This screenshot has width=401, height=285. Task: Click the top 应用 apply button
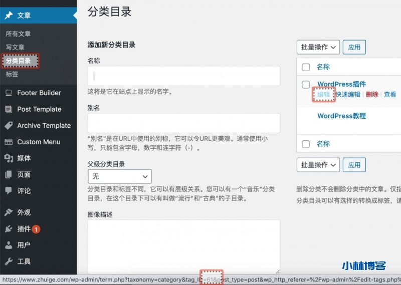point(354,47)
